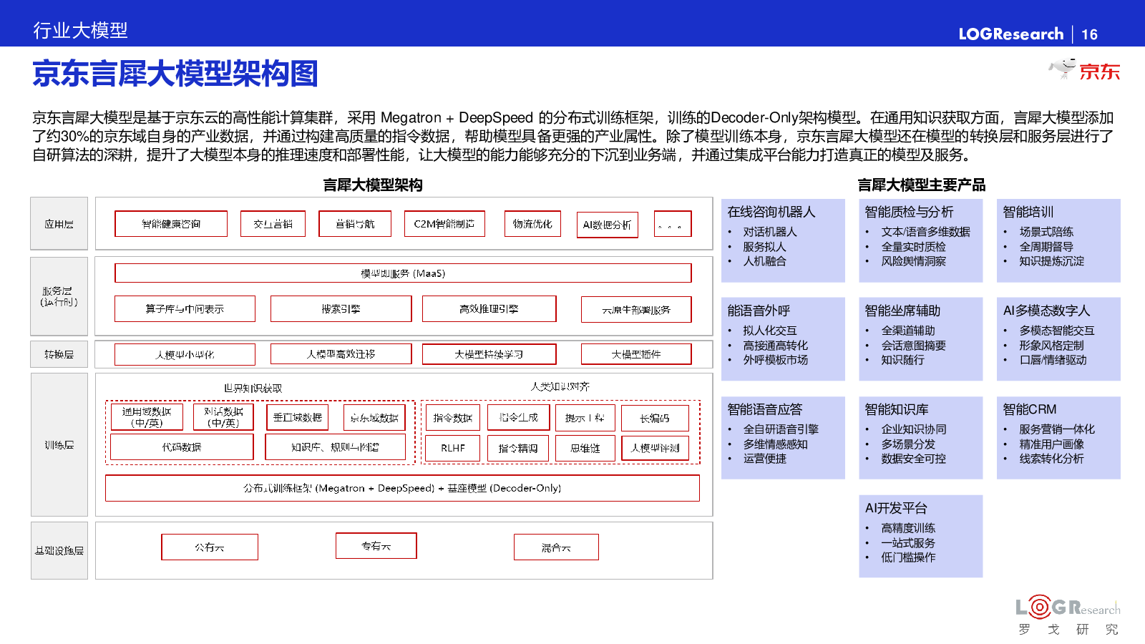The width and height of the screenshot is (1145, 644).
Task: Click the 知识库、规则与图谱 box
Action: point(335,447)
